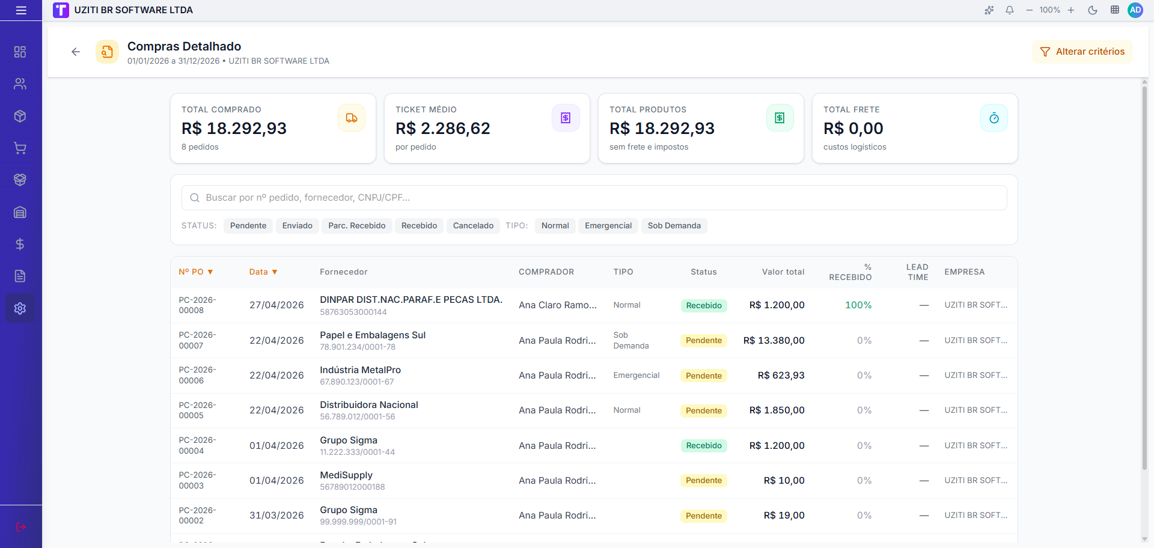Screen dimensions: 1154x548
Task: Toggle the Normal type filter chip
Action: [555, 226]
